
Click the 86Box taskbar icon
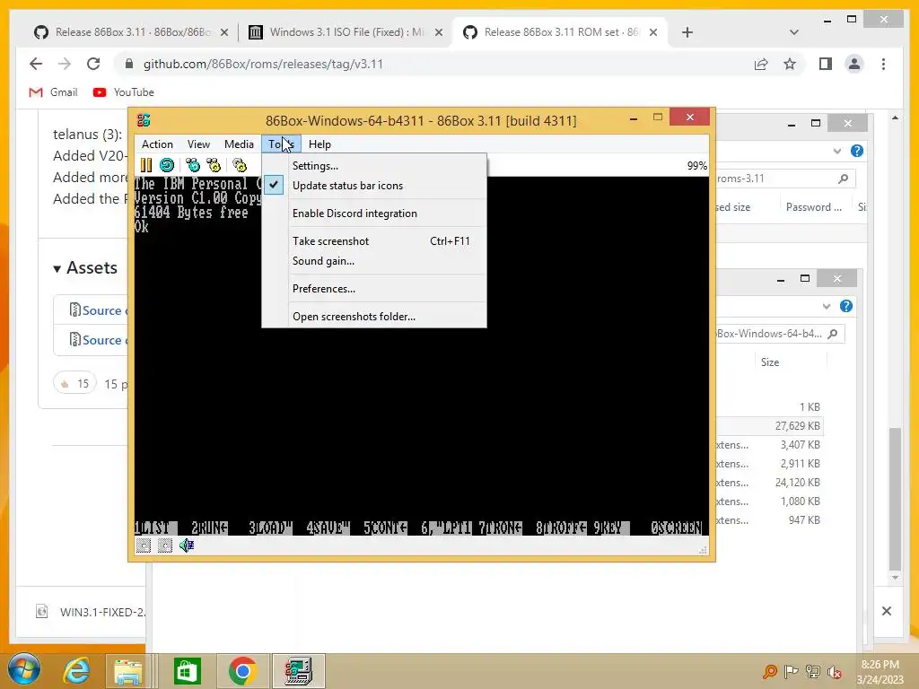[x=298, y=671]
